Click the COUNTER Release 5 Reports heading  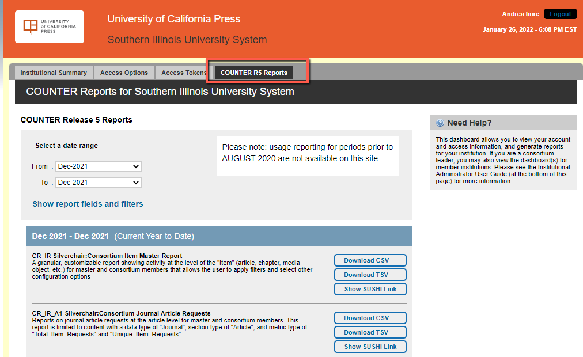pyautogui.click(x=76, y=120)
